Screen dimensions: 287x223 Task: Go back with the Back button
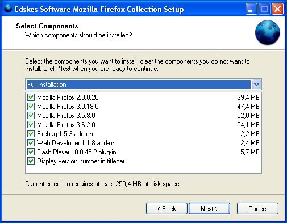167,209
